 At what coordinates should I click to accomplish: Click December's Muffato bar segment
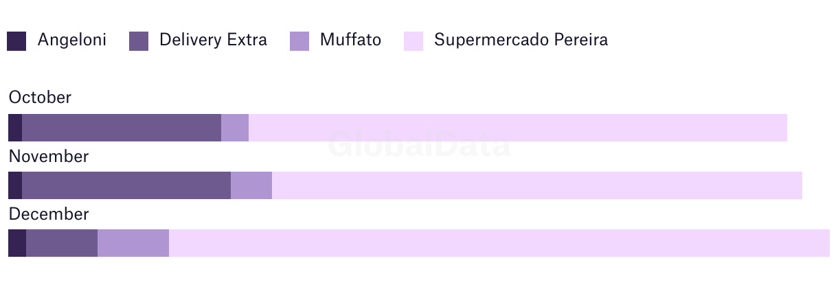click(133, 243)
